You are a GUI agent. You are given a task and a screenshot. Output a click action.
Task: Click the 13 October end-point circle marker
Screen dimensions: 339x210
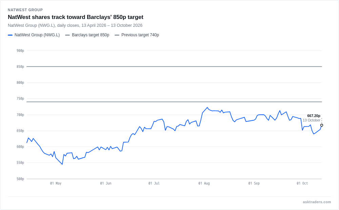(322, 125)
